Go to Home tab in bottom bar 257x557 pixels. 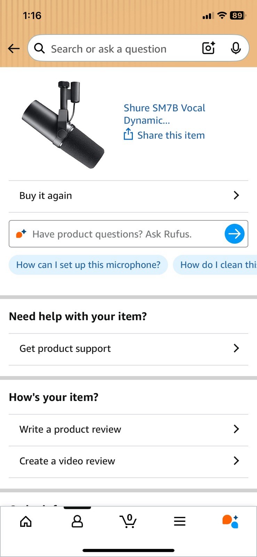point(26,521)
